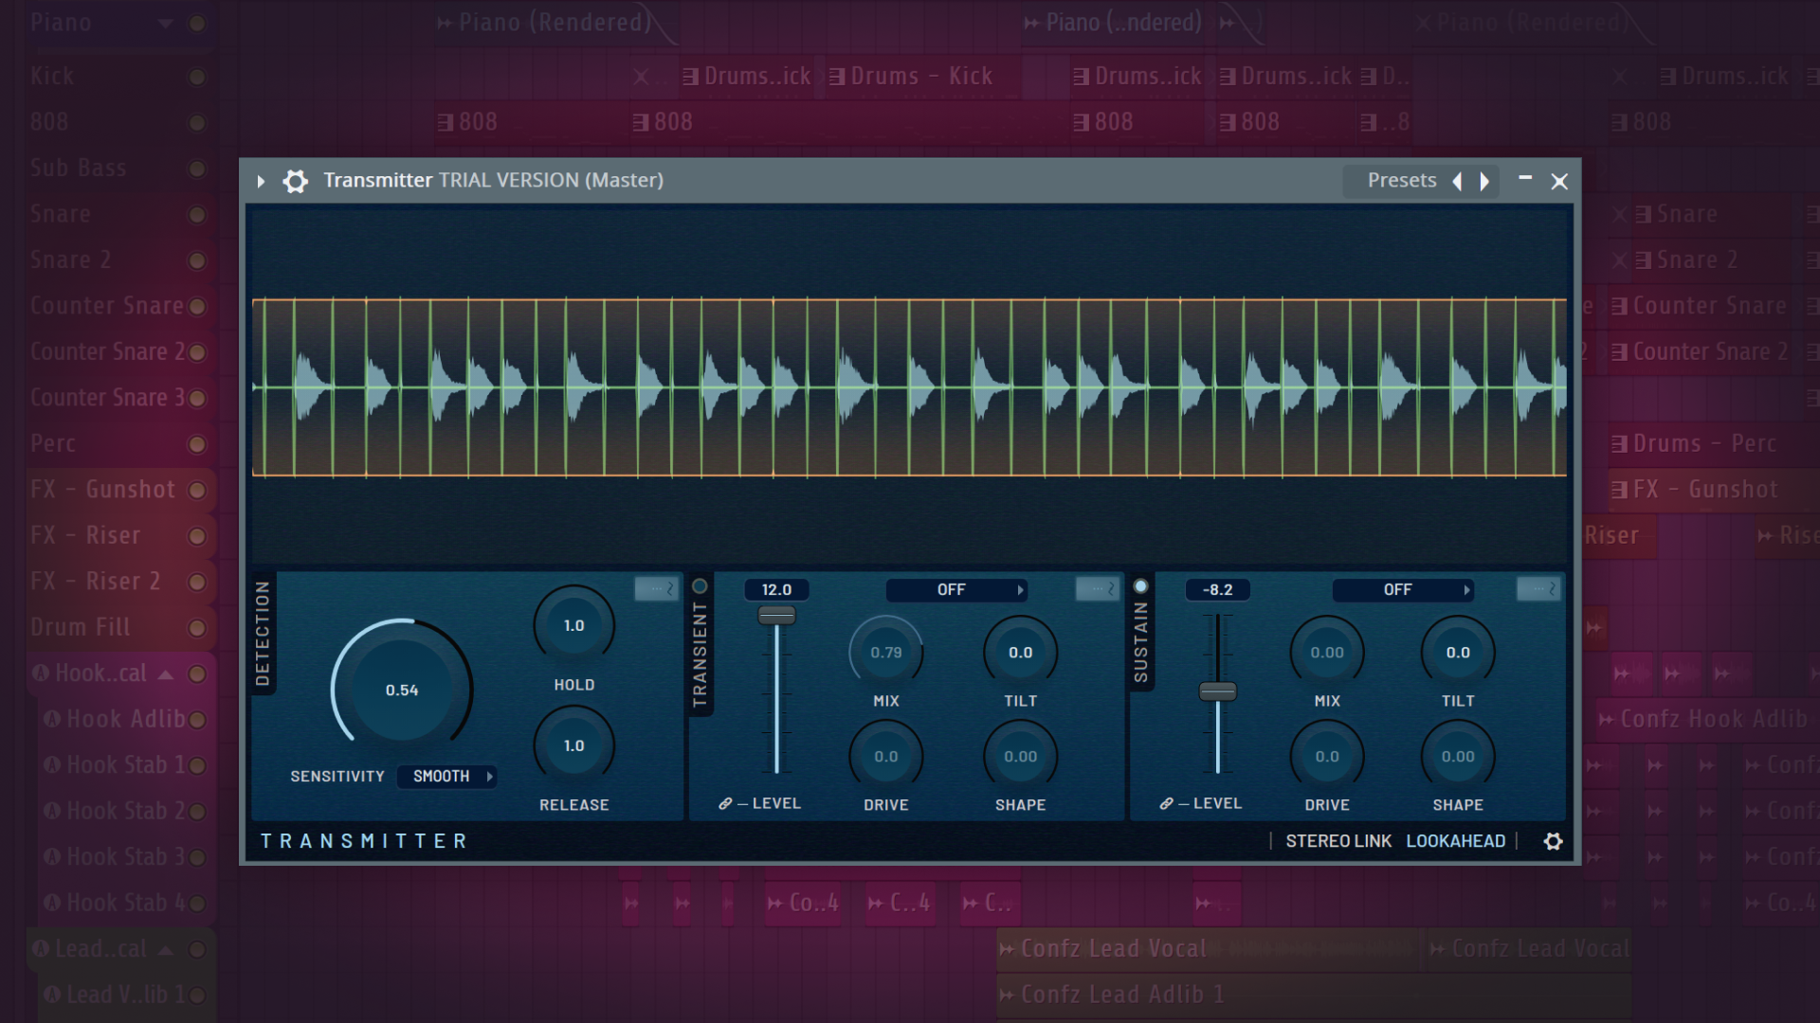The image size is (1820, 1023).
Task: Mute the Snare 2 track
Action: tap(197, 260)
